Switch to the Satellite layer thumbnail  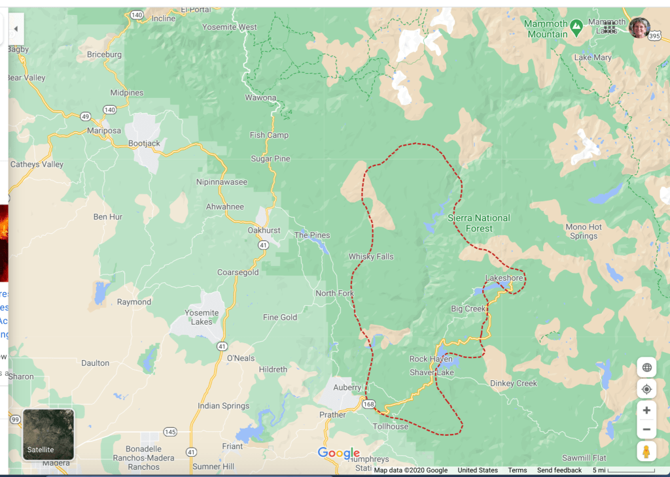pyautogui.click(x=48, y=435)
